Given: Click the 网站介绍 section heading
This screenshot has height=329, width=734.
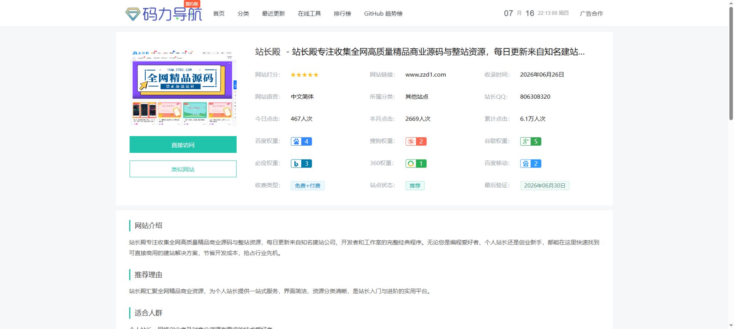Looking at the screenshot, I should pyautogui.click(x=148, y=226).
